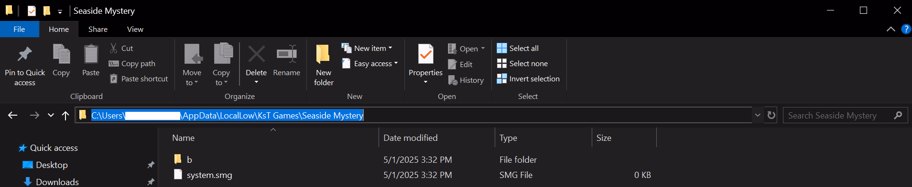
Task: Select the system.smg file
Action: tap(209, 175)
